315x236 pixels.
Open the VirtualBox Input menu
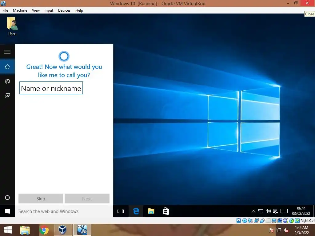click(49, 10)
